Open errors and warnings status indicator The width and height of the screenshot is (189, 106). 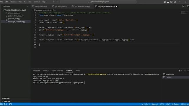click(4, 104)
